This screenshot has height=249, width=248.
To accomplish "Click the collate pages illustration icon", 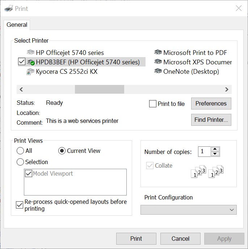I will (207, 171).
